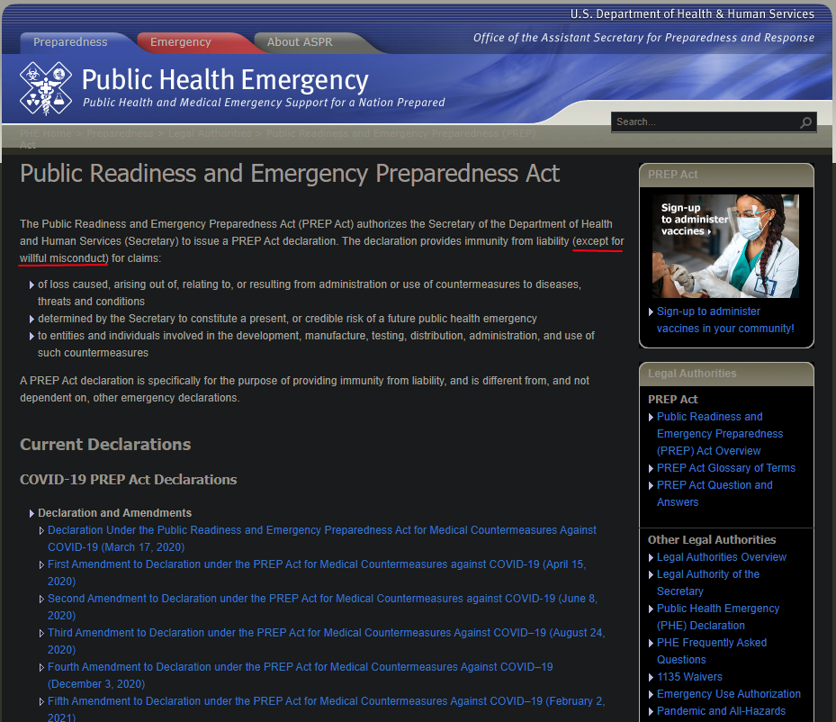The image size is (836, 722).
Task: Click the Sign-up to administer vaccines image
Action: coord(725,246)
